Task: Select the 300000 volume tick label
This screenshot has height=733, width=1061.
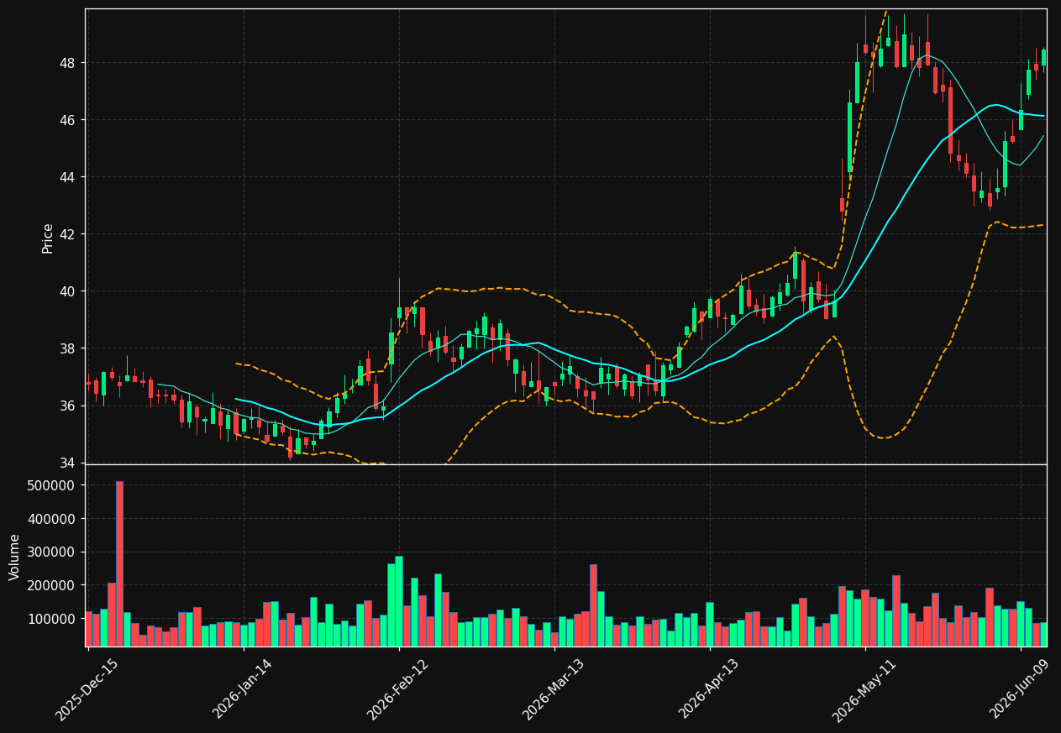Action: (x=52, y=552)
